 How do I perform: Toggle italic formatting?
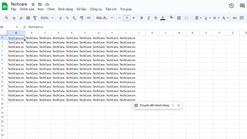tap(149, 18)
